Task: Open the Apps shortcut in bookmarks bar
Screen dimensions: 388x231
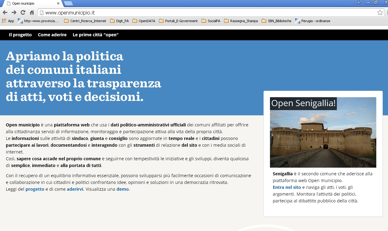Action: [x=8, y=21]
